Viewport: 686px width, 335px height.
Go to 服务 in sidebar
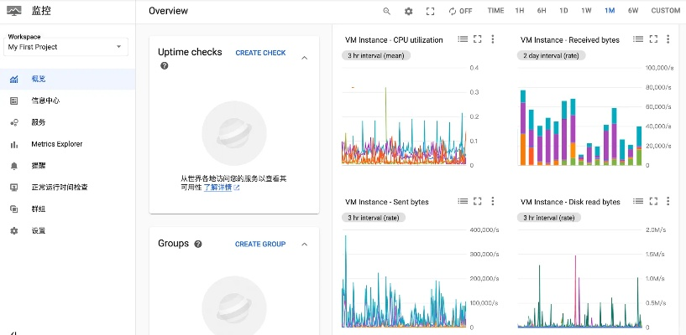coord(38,122)
